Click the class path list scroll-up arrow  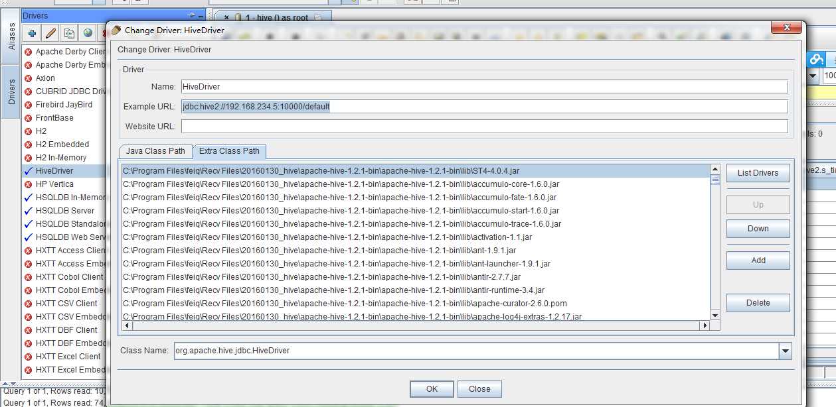tap(715, 170)
